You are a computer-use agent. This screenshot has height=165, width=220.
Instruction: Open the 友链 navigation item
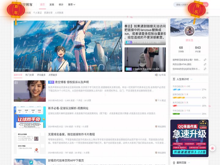[52, 5]
